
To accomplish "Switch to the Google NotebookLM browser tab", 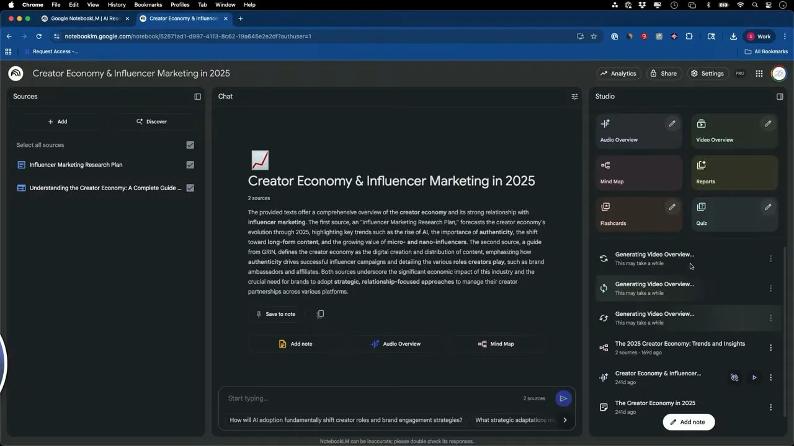I will (x=85, y=18).
